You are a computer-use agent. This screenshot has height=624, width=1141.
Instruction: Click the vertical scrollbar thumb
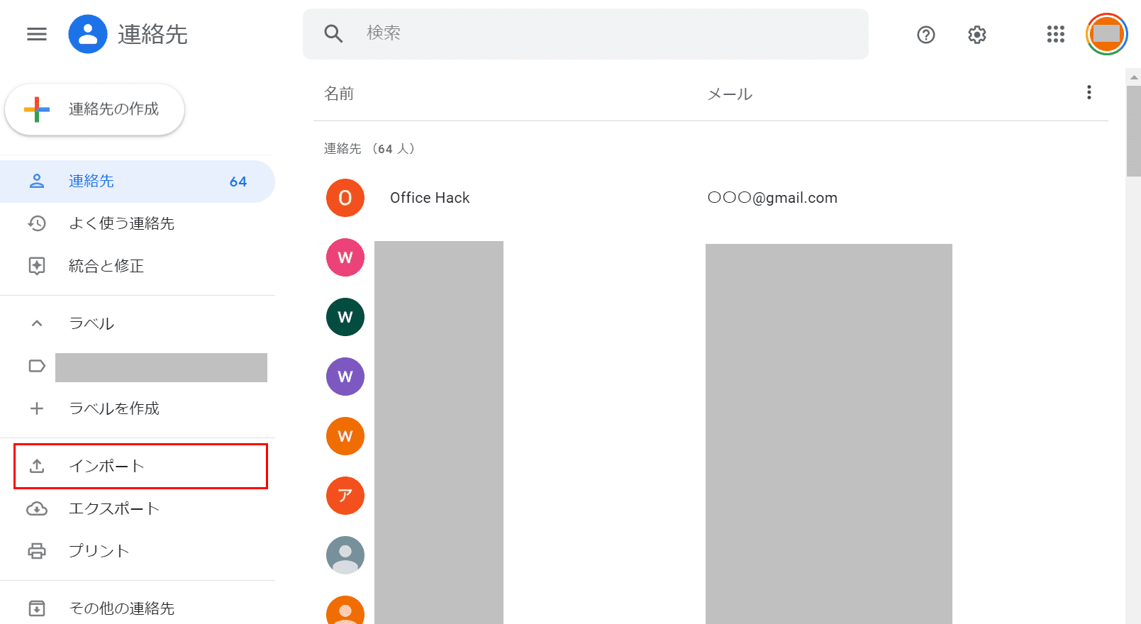[1133, 131]
